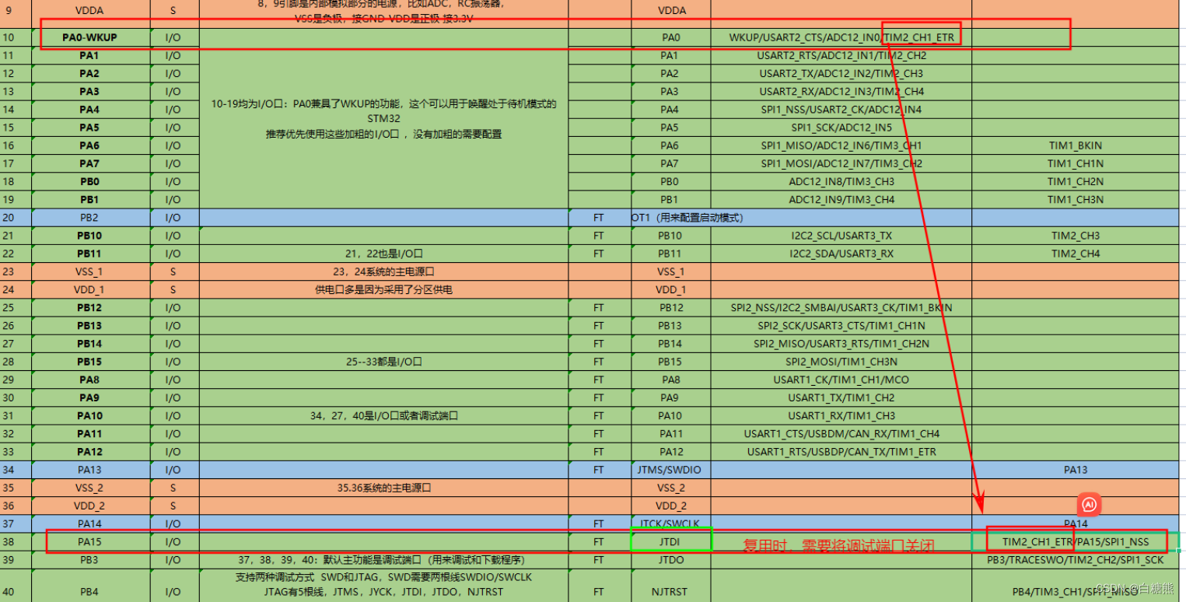The width and height of the screenshot is (1186, 602).
Task: Select the JTCK/SWCLK cell
Action: point(670,523)
